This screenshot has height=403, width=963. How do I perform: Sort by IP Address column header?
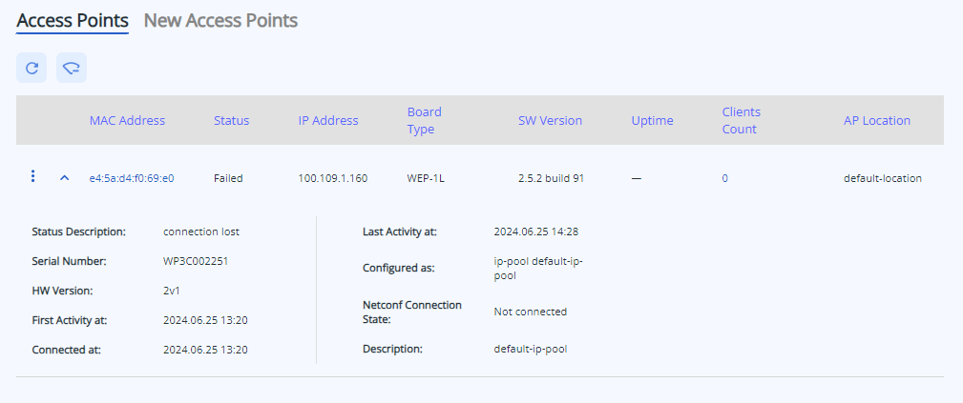(328, 120)
